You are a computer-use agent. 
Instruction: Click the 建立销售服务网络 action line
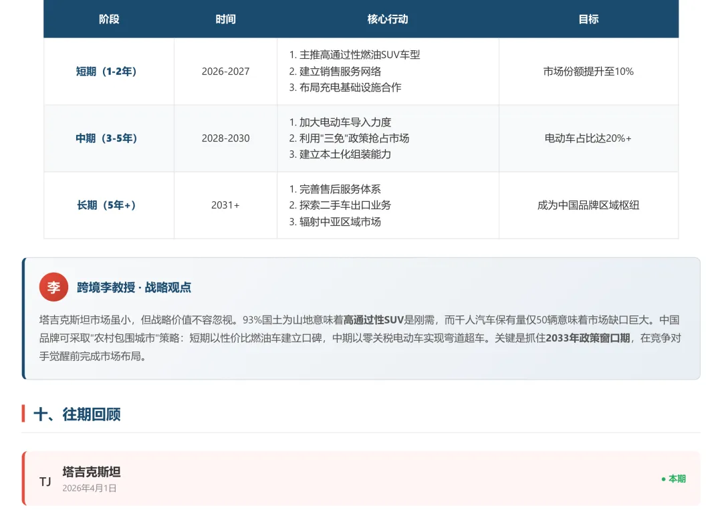click(335, 72)
